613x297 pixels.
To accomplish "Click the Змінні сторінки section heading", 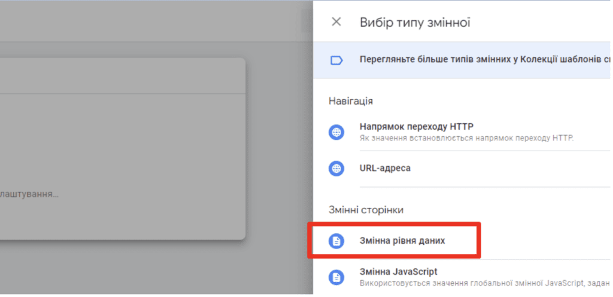I will (366, 210).
